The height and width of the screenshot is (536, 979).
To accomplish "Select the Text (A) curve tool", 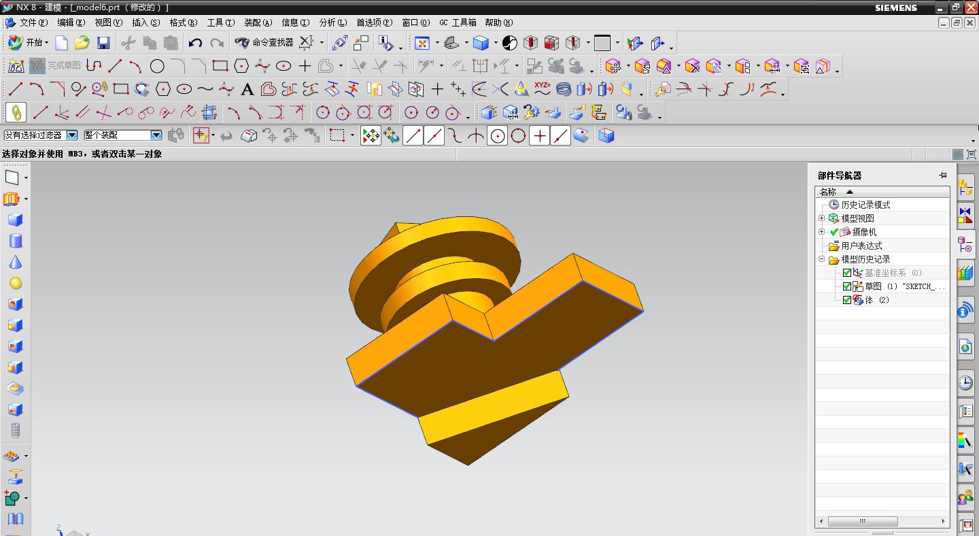I will click(x=247, y=89).
